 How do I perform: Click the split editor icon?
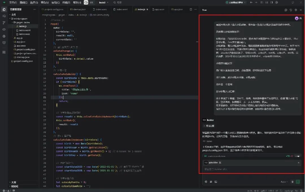pyautogui.click(x=191, y=9)
